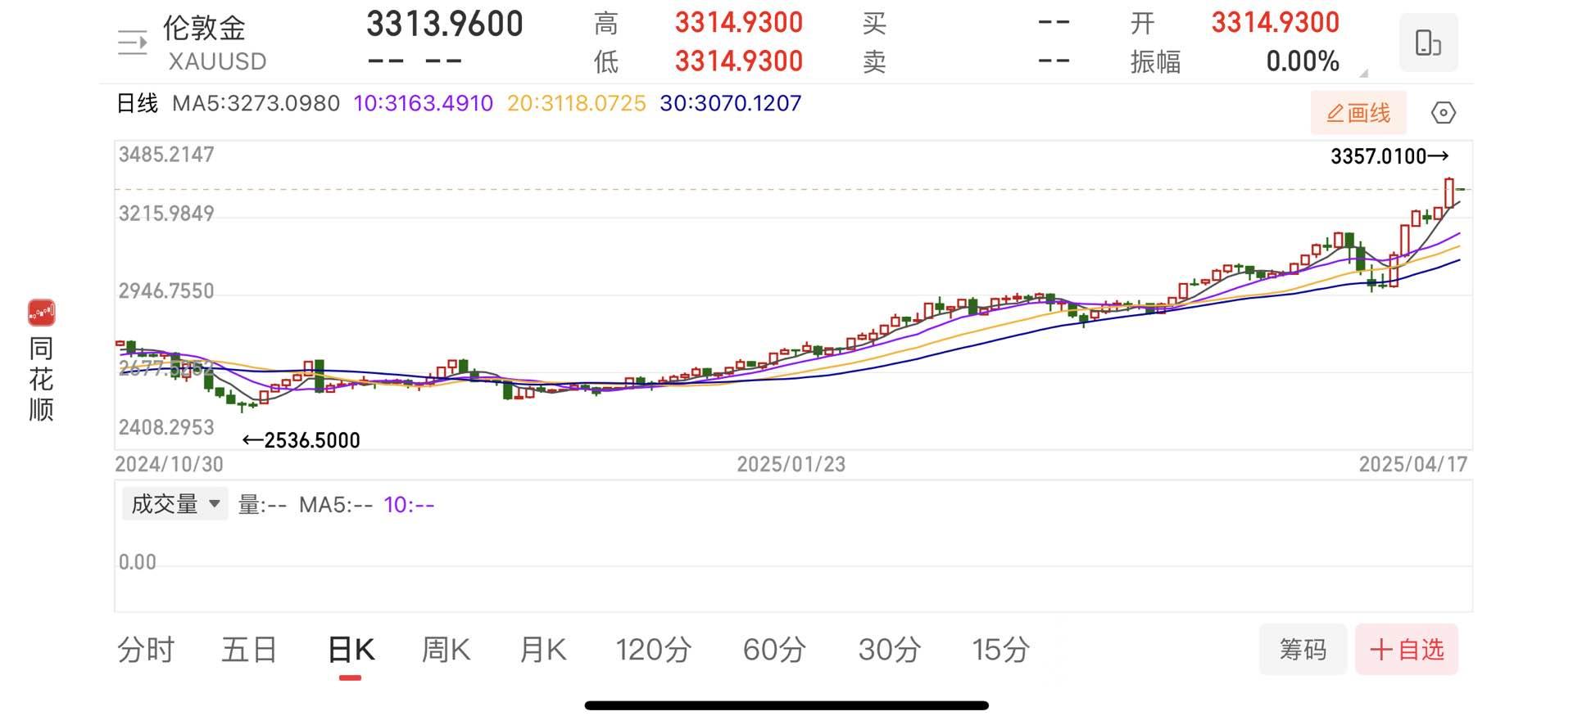Tap the iOS home indicator bar
This screenshot has width=1573, height=725.
(x=786, y=705)
